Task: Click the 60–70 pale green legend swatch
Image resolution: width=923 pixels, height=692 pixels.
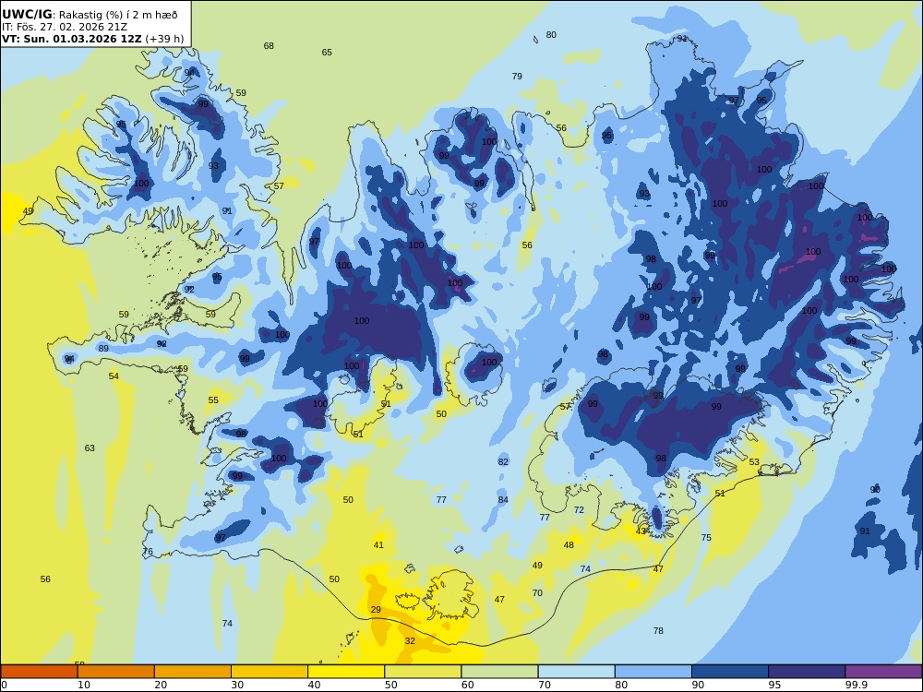Action: (x=499, y=672)
